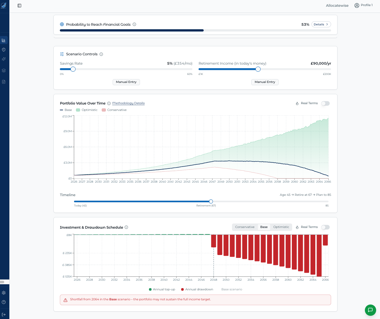Open the probability Details chevron button
The height and width of the screenshot is (319, 380).
[321, 24]
